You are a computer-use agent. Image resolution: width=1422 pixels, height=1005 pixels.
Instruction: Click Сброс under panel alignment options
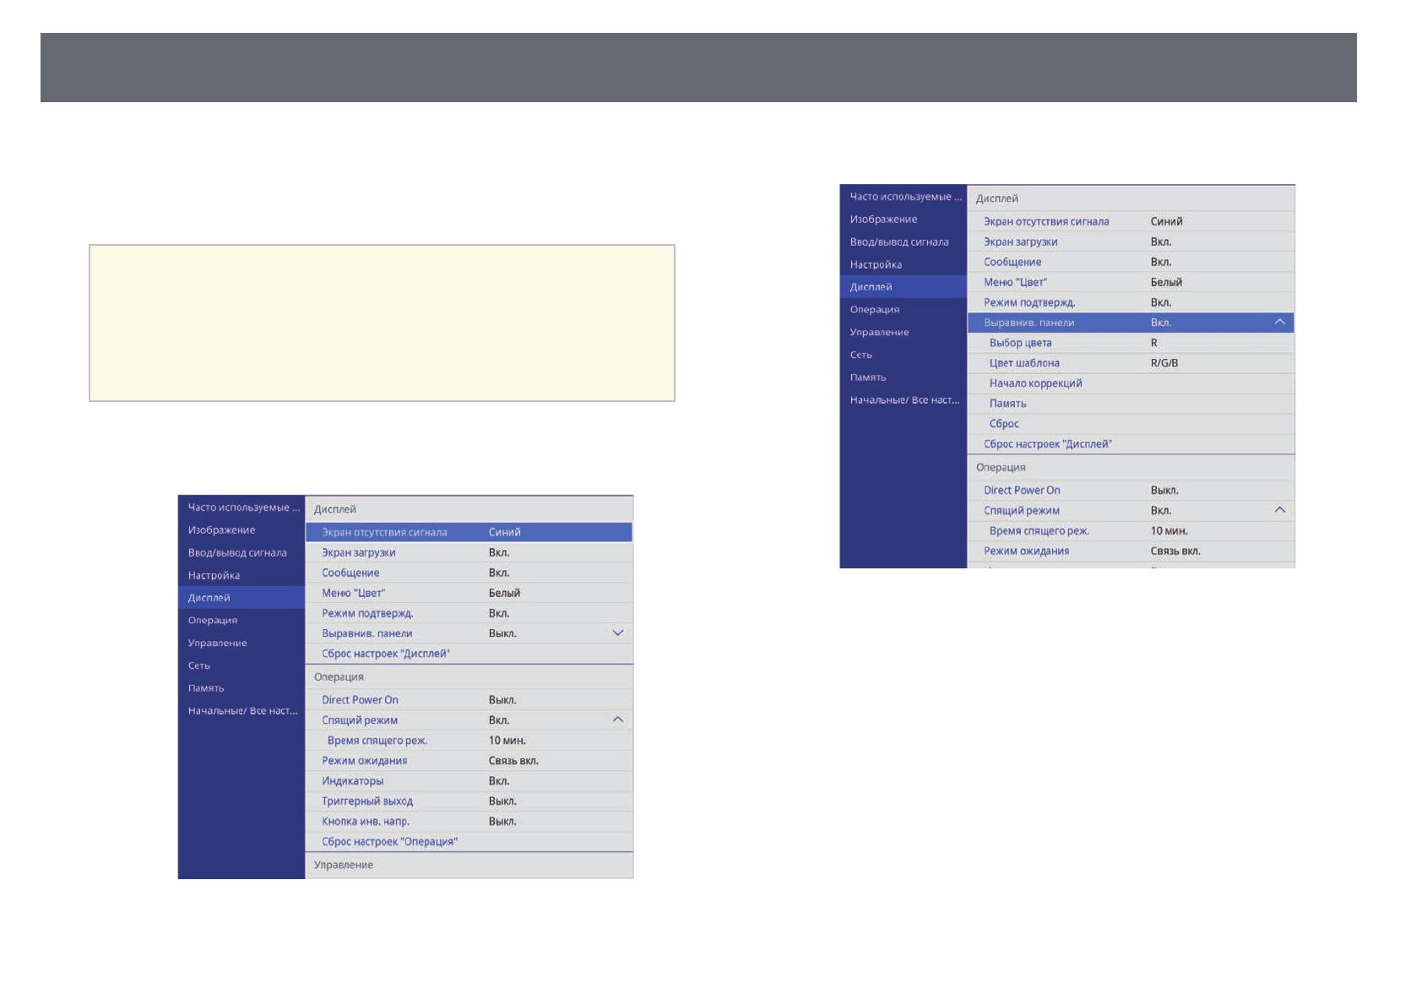click(1004, 424)
